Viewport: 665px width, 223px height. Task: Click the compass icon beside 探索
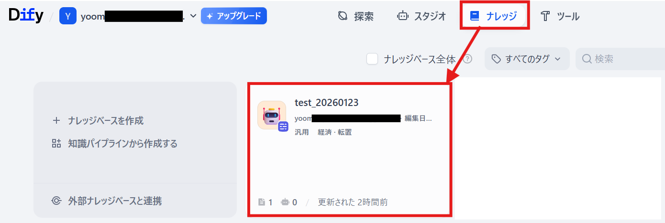coord(343,16)
